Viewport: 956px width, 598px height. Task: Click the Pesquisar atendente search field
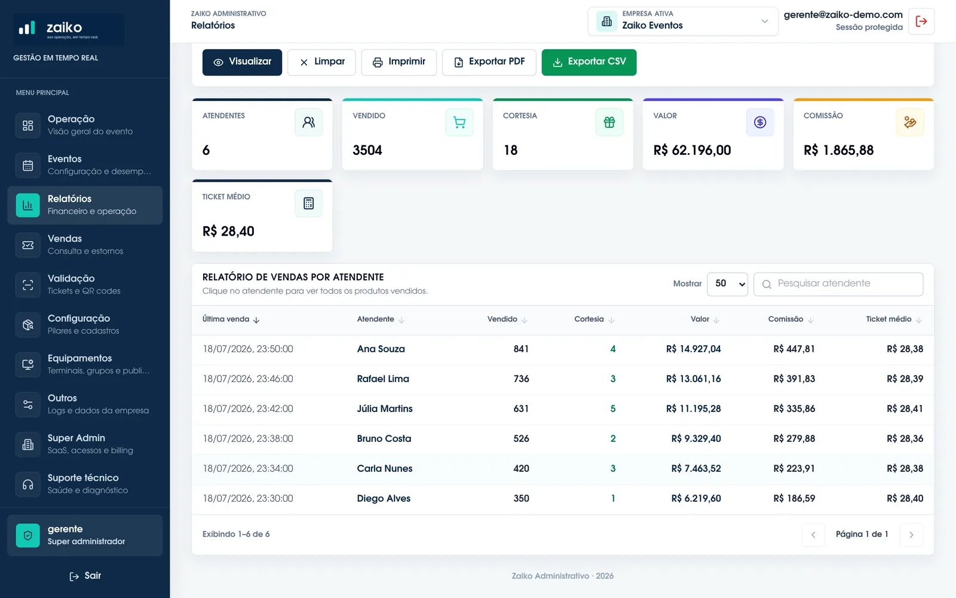point(838,284)
